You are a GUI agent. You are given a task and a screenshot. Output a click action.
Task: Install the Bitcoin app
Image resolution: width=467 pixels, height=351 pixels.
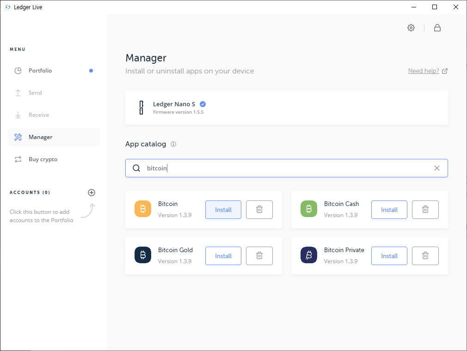pos(223,210)
